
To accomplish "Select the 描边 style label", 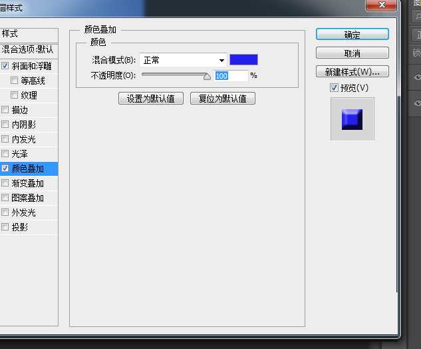I will point(19,110).
